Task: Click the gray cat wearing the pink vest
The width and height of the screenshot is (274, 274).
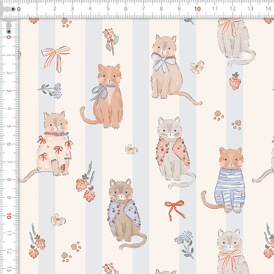Action: pos(173,151)
